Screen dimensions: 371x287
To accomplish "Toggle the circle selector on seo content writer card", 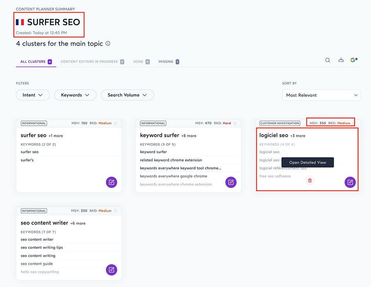I will (x=115, y=211).
